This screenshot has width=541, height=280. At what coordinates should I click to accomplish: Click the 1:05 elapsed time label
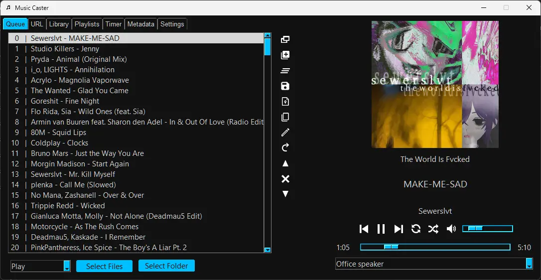[x=343, y=248]
